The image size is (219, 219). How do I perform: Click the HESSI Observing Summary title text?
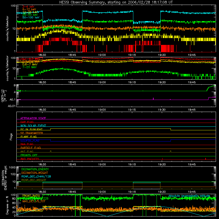[116, 2]
